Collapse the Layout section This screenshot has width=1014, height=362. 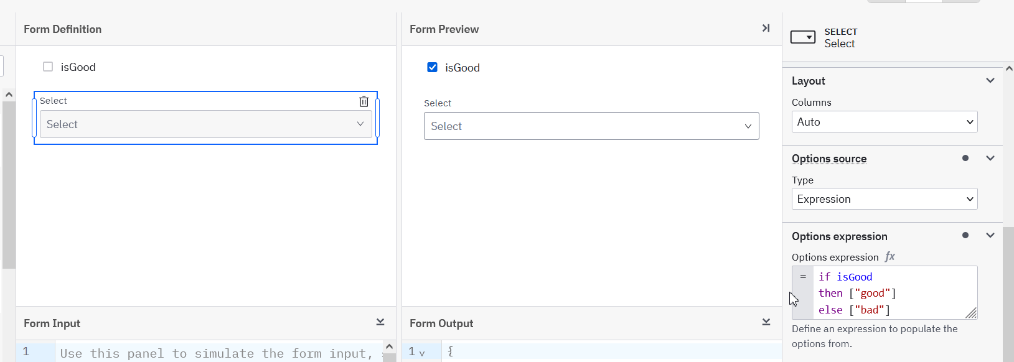coord(990,80)
